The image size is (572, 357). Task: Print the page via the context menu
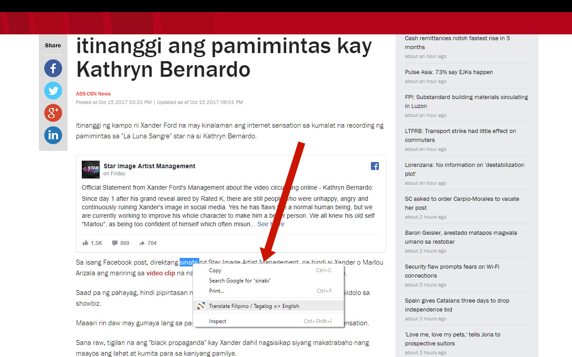click(x=216, y=291)
